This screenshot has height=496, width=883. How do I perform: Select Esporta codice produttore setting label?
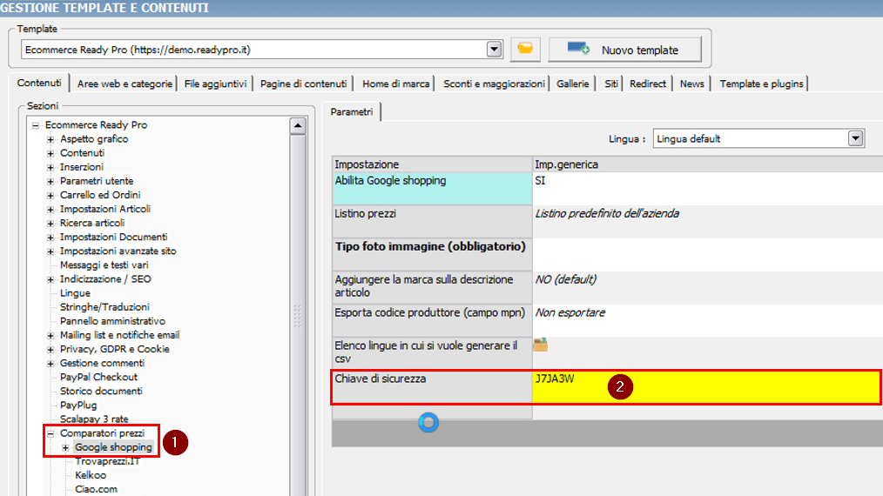pos(432,320)
